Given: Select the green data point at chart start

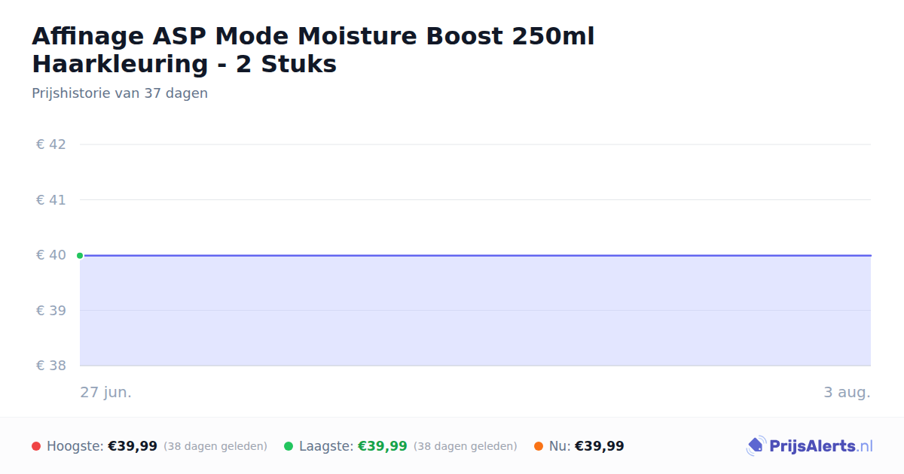Looking at the screenshot, I should 80,255.
